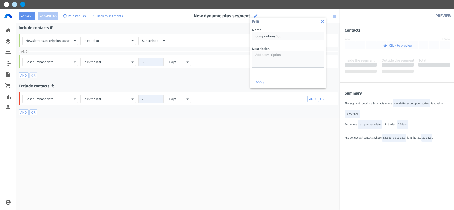Click the Re-establish button
This screenshot has width=454, height=210.
[74, 16]
